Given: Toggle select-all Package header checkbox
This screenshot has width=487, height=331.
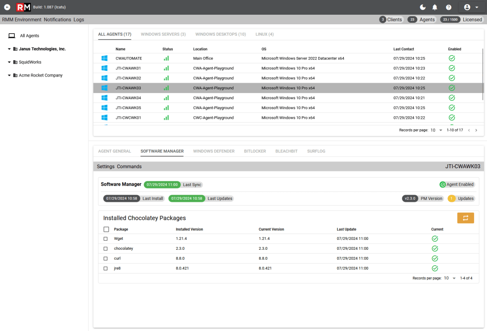Looking at the screenshot, I should click(106, 229).
